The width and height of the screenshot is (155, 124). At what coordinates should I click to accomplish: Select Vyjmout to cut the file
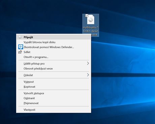click(x=54, y=82)
